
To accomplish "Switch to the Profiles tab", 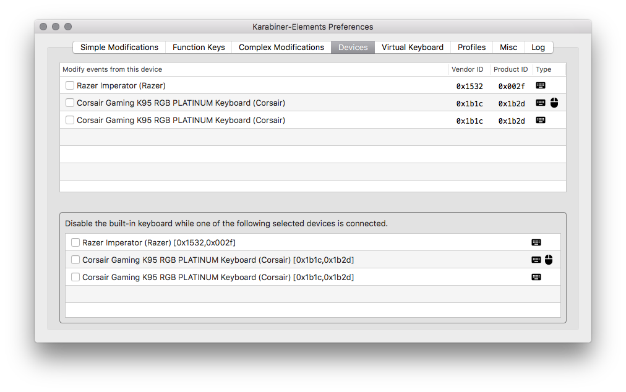I will coord(471,47).
